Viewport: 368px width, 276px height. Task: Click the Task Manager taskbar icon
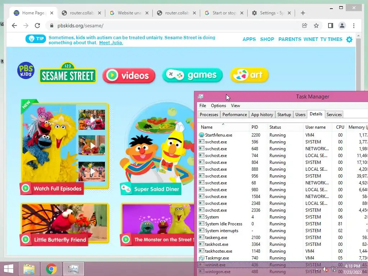tap(73, 269)
